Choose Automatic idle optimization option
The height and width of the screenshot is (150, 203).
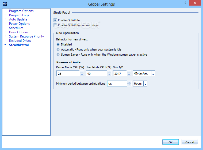pyautogui.click(x=58, y=49)
